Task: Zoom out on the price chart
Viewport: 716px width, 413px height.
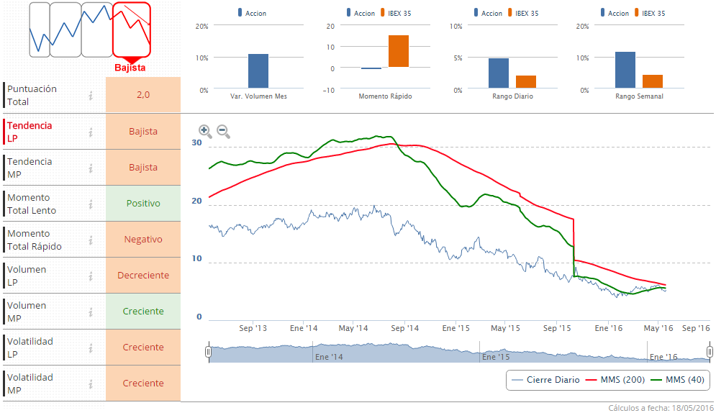Action: coord(223,132)
